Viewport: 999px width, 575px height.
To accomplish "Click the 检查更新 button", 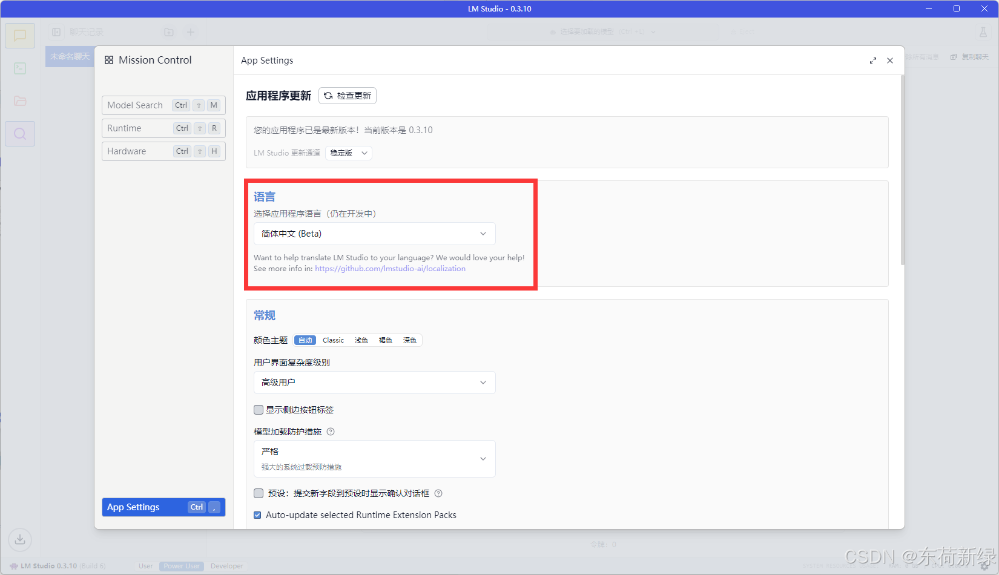I will (x=348, y=96).
